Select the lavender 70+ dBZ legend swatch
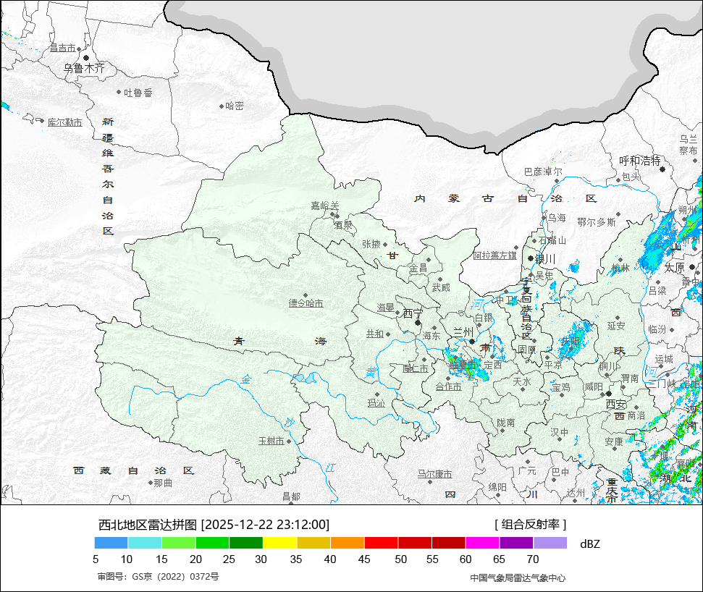703x592 pixels. (550, 543)
